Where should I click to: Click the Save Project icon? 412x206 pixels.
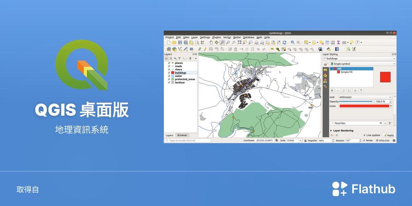point(180,42)
